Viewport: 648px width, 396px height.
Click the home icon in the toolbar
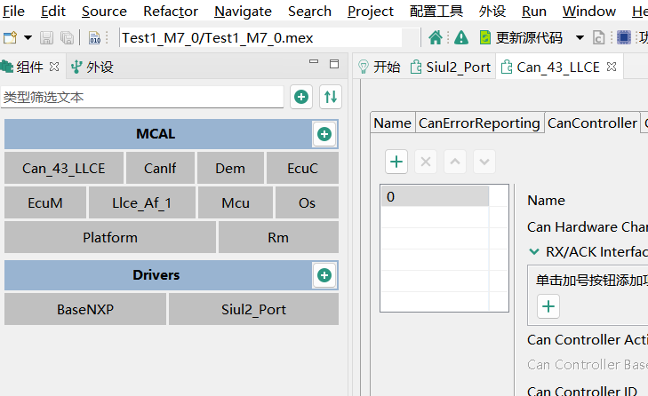coord(436,38)
